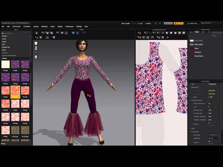Collapse the Simulation Property section
Screen dimensions: 223x167
point(190,101)
